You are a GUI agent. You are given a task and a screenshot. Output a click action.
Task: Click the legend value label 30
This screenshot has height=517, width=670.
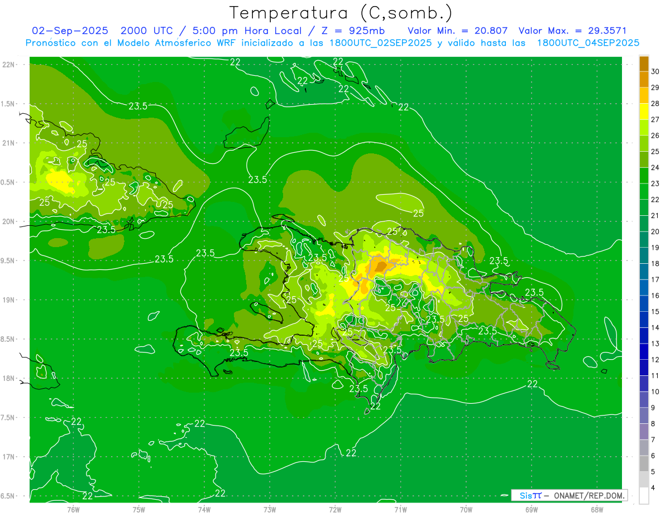click(x=655, y=71)
